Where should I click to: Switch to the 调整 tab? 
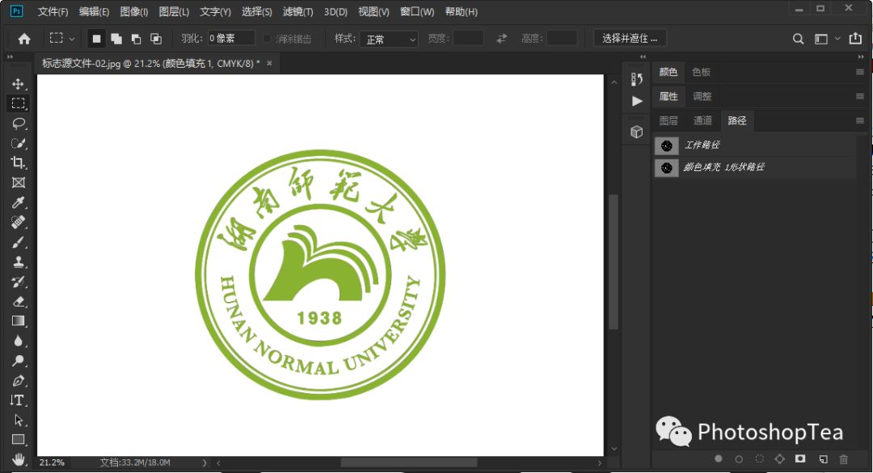click(702, 96)
